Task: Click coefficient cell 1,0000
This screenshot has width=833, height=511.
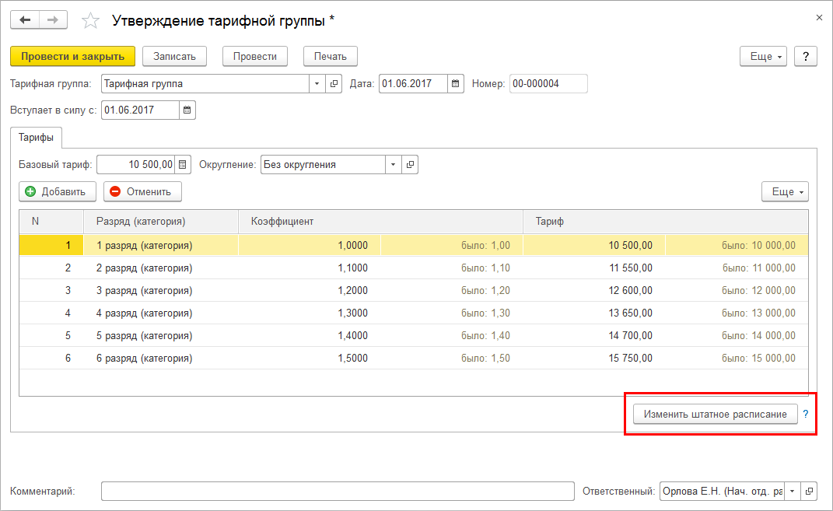Action: [x=310, y=246]
